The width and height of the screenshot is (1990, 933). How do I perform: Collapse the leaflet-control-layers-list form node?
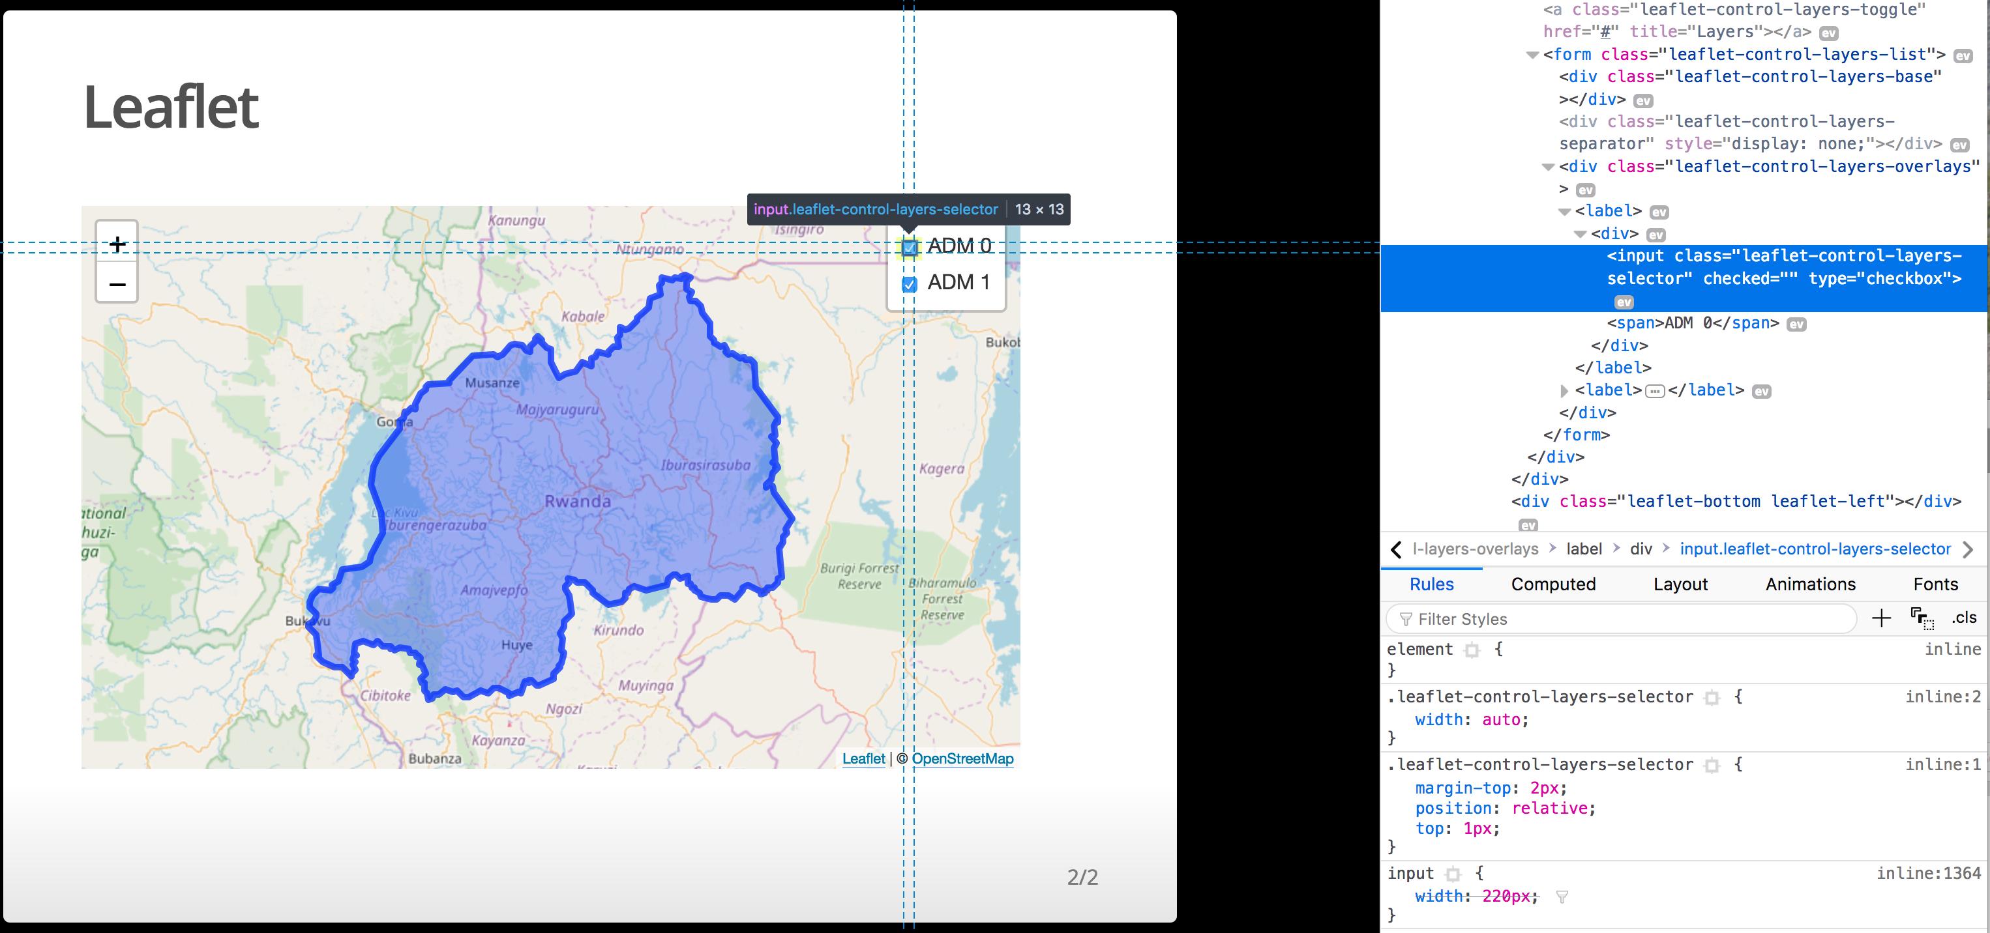[x=1533, y=55]
